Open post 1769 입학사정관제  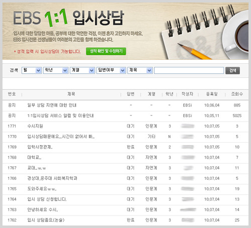pyautogui.click(x=40, y=147)
